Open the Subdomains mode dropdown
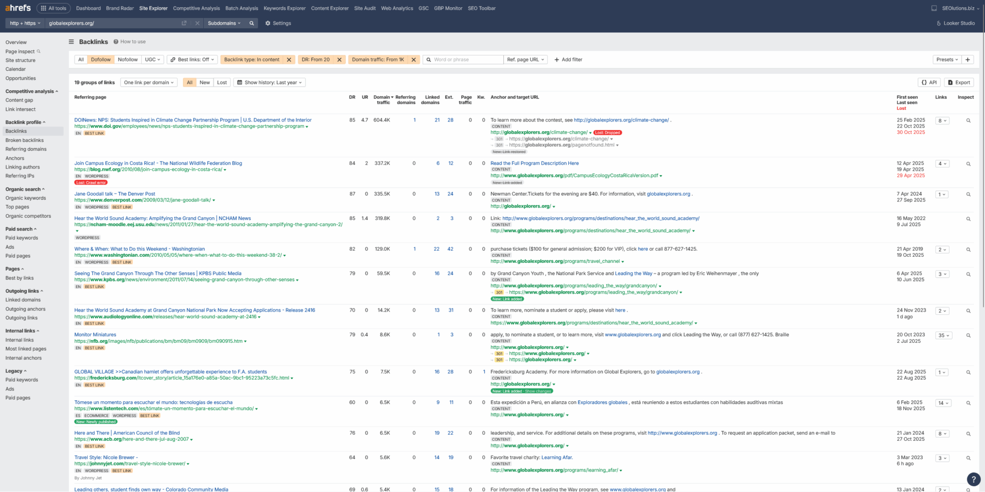The width and height of the screenshot is (985, 492). [224, 24]
